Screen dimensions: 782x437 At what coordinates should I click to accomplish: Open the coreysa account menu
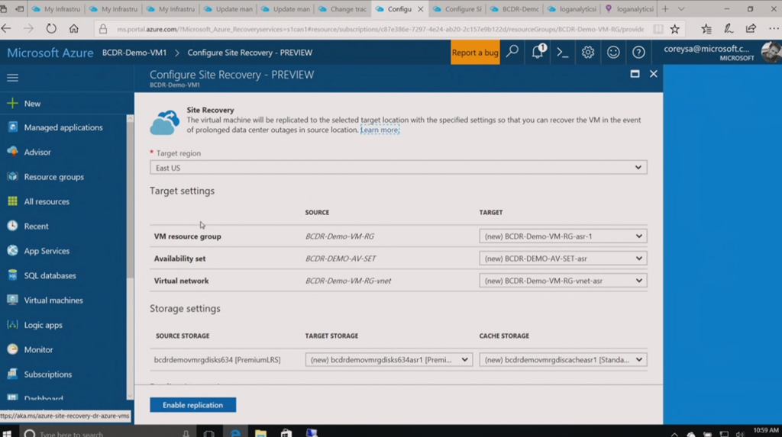(721, 53)
